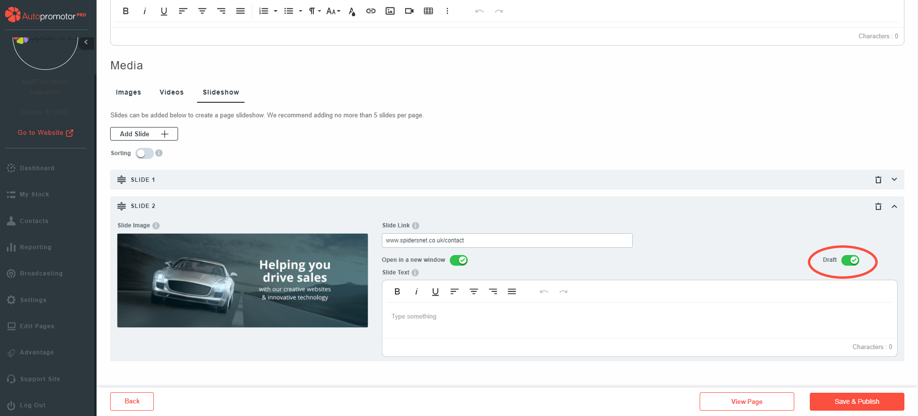Click the insert link icon in top toolbar
Viewport: 918px width, 416px height.
(371, 11)
